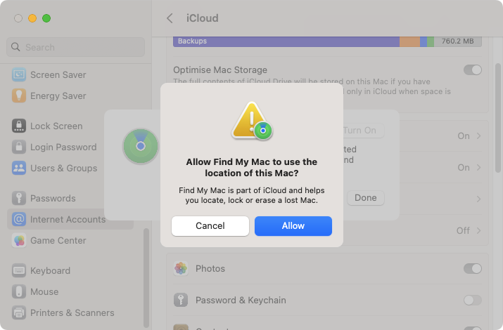Viewport: 503px width, 330px height.
Task: Select the Keyboard icon in sidebar
Action: pyautogui.click(x=19, y=270)
